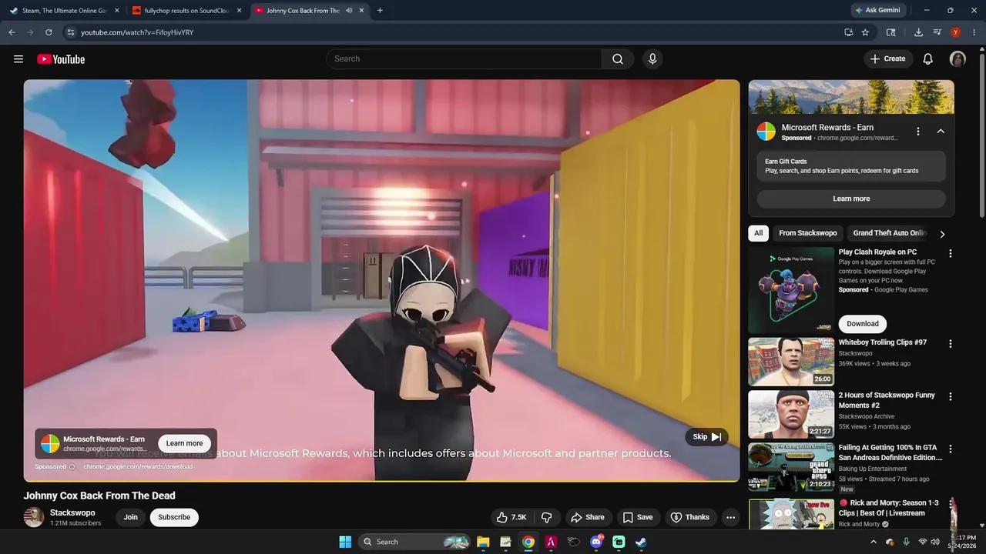Click the YouTube search magnifier button
986x554 pixels.
(618, 59)
